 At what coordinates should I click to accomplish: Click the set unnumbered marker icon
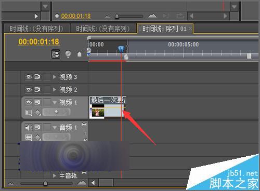(x=79, y=54)
